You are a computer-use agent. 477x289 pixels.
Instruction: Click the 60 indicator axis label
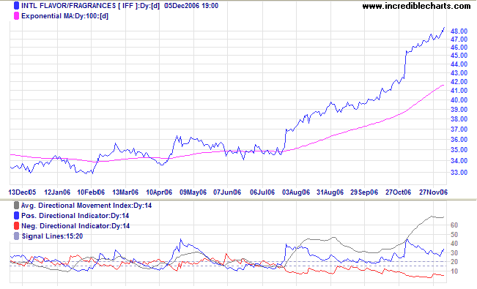pyautogui.click(x=454, y=225)
